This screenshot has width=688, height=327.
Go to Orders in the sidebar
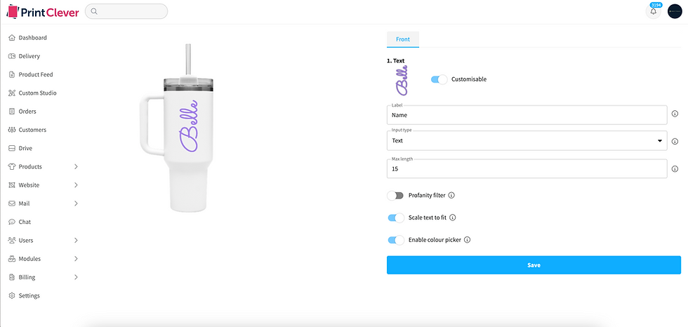click(27, 112)
